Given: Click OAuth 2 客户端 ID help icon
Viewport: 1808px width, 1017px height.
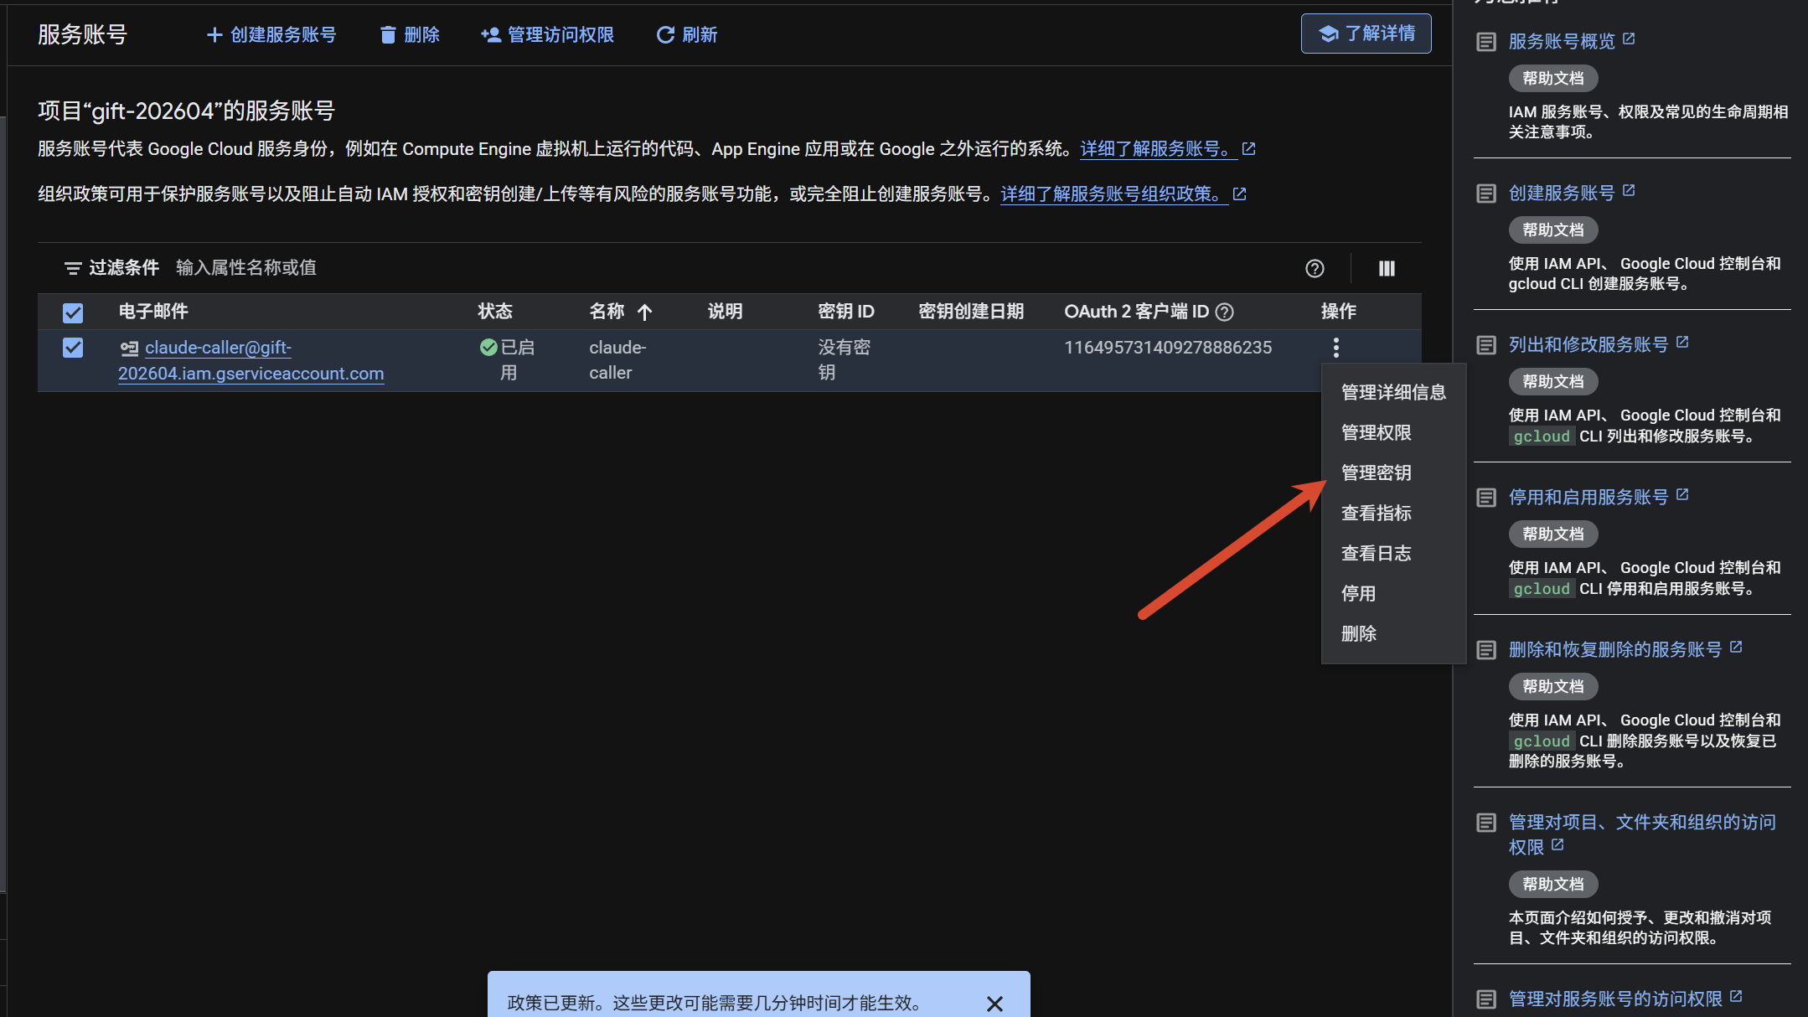Looking at the screenshot, I should [x=1224, y=312].
